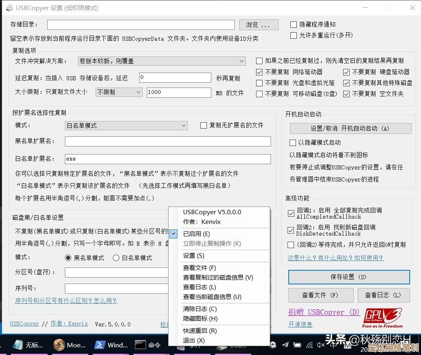Click the 保存设置 (S) button
Viewport: 421px width, 355px height.
[x=349, y=277]
